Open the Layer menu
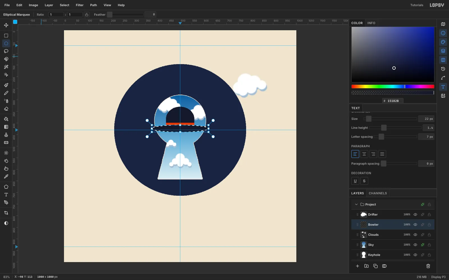Viewport: 449px width, 280px height. (49, 5)
